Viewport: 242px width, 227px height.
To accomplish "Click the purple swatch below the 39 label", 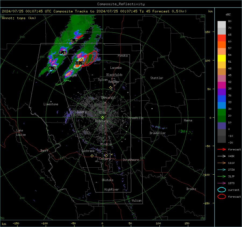I will click(222, 92).
